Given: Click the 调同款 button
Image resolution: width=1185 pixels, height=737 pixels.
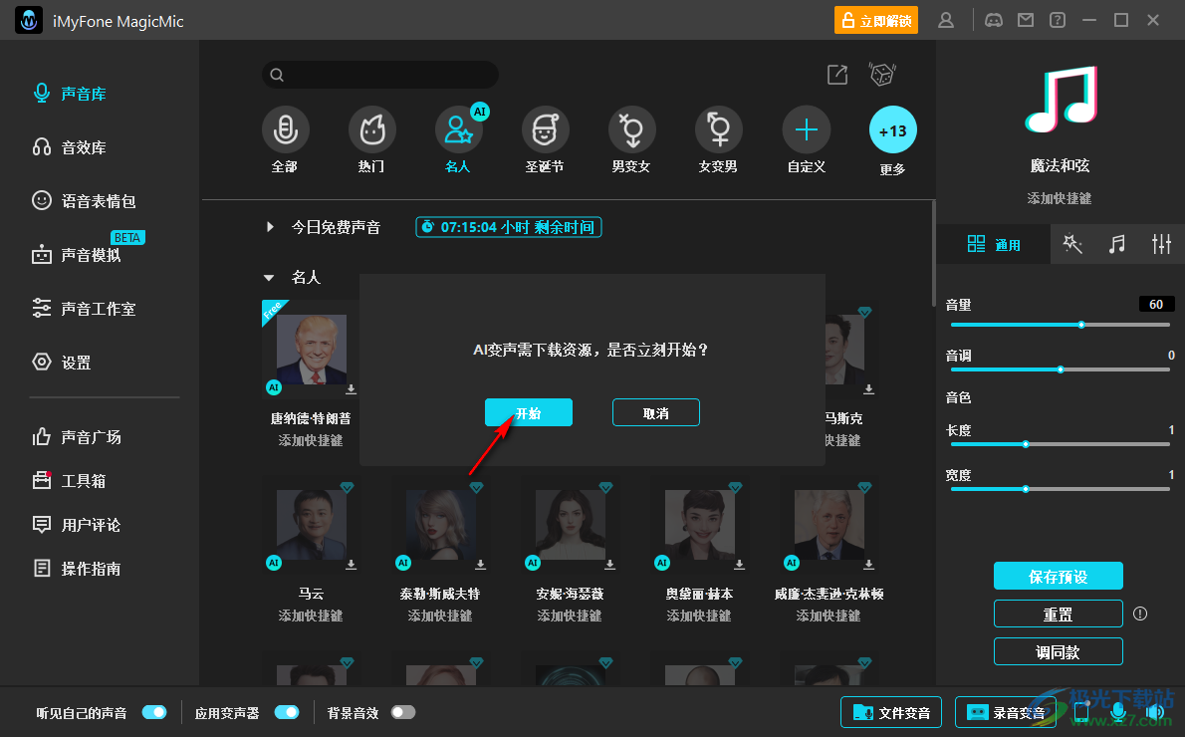Looking at the screenshot, I should point(1058,651).
